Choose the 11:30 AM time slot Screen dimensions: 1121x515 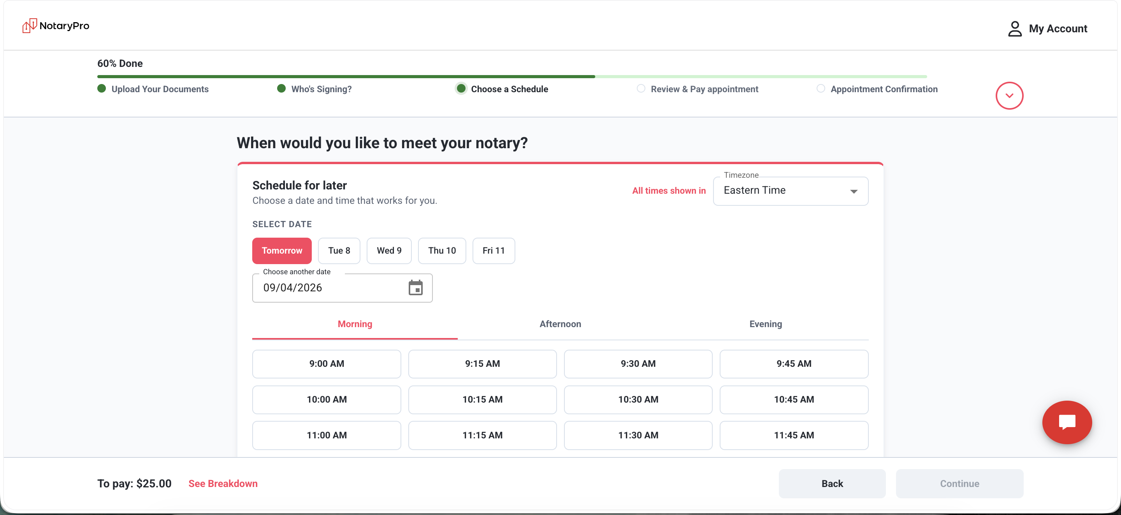tap(638, 435)
